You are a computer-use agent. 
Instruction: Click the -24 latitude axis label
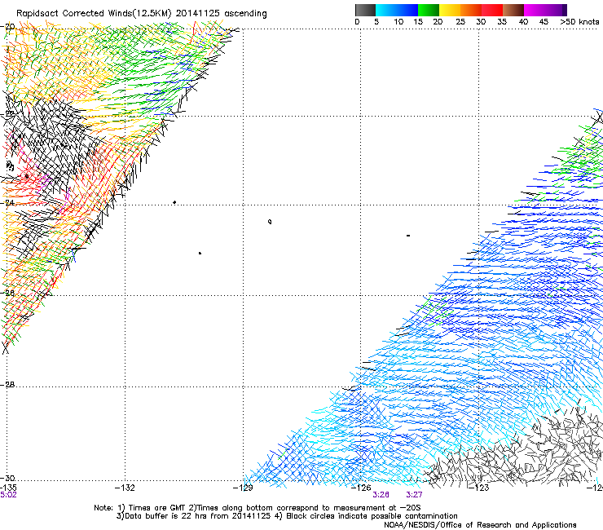pos(7,202)
